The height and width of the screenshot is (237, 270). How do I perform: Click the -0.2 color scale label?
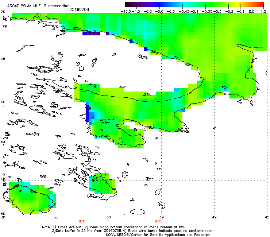tap(229, 12)
